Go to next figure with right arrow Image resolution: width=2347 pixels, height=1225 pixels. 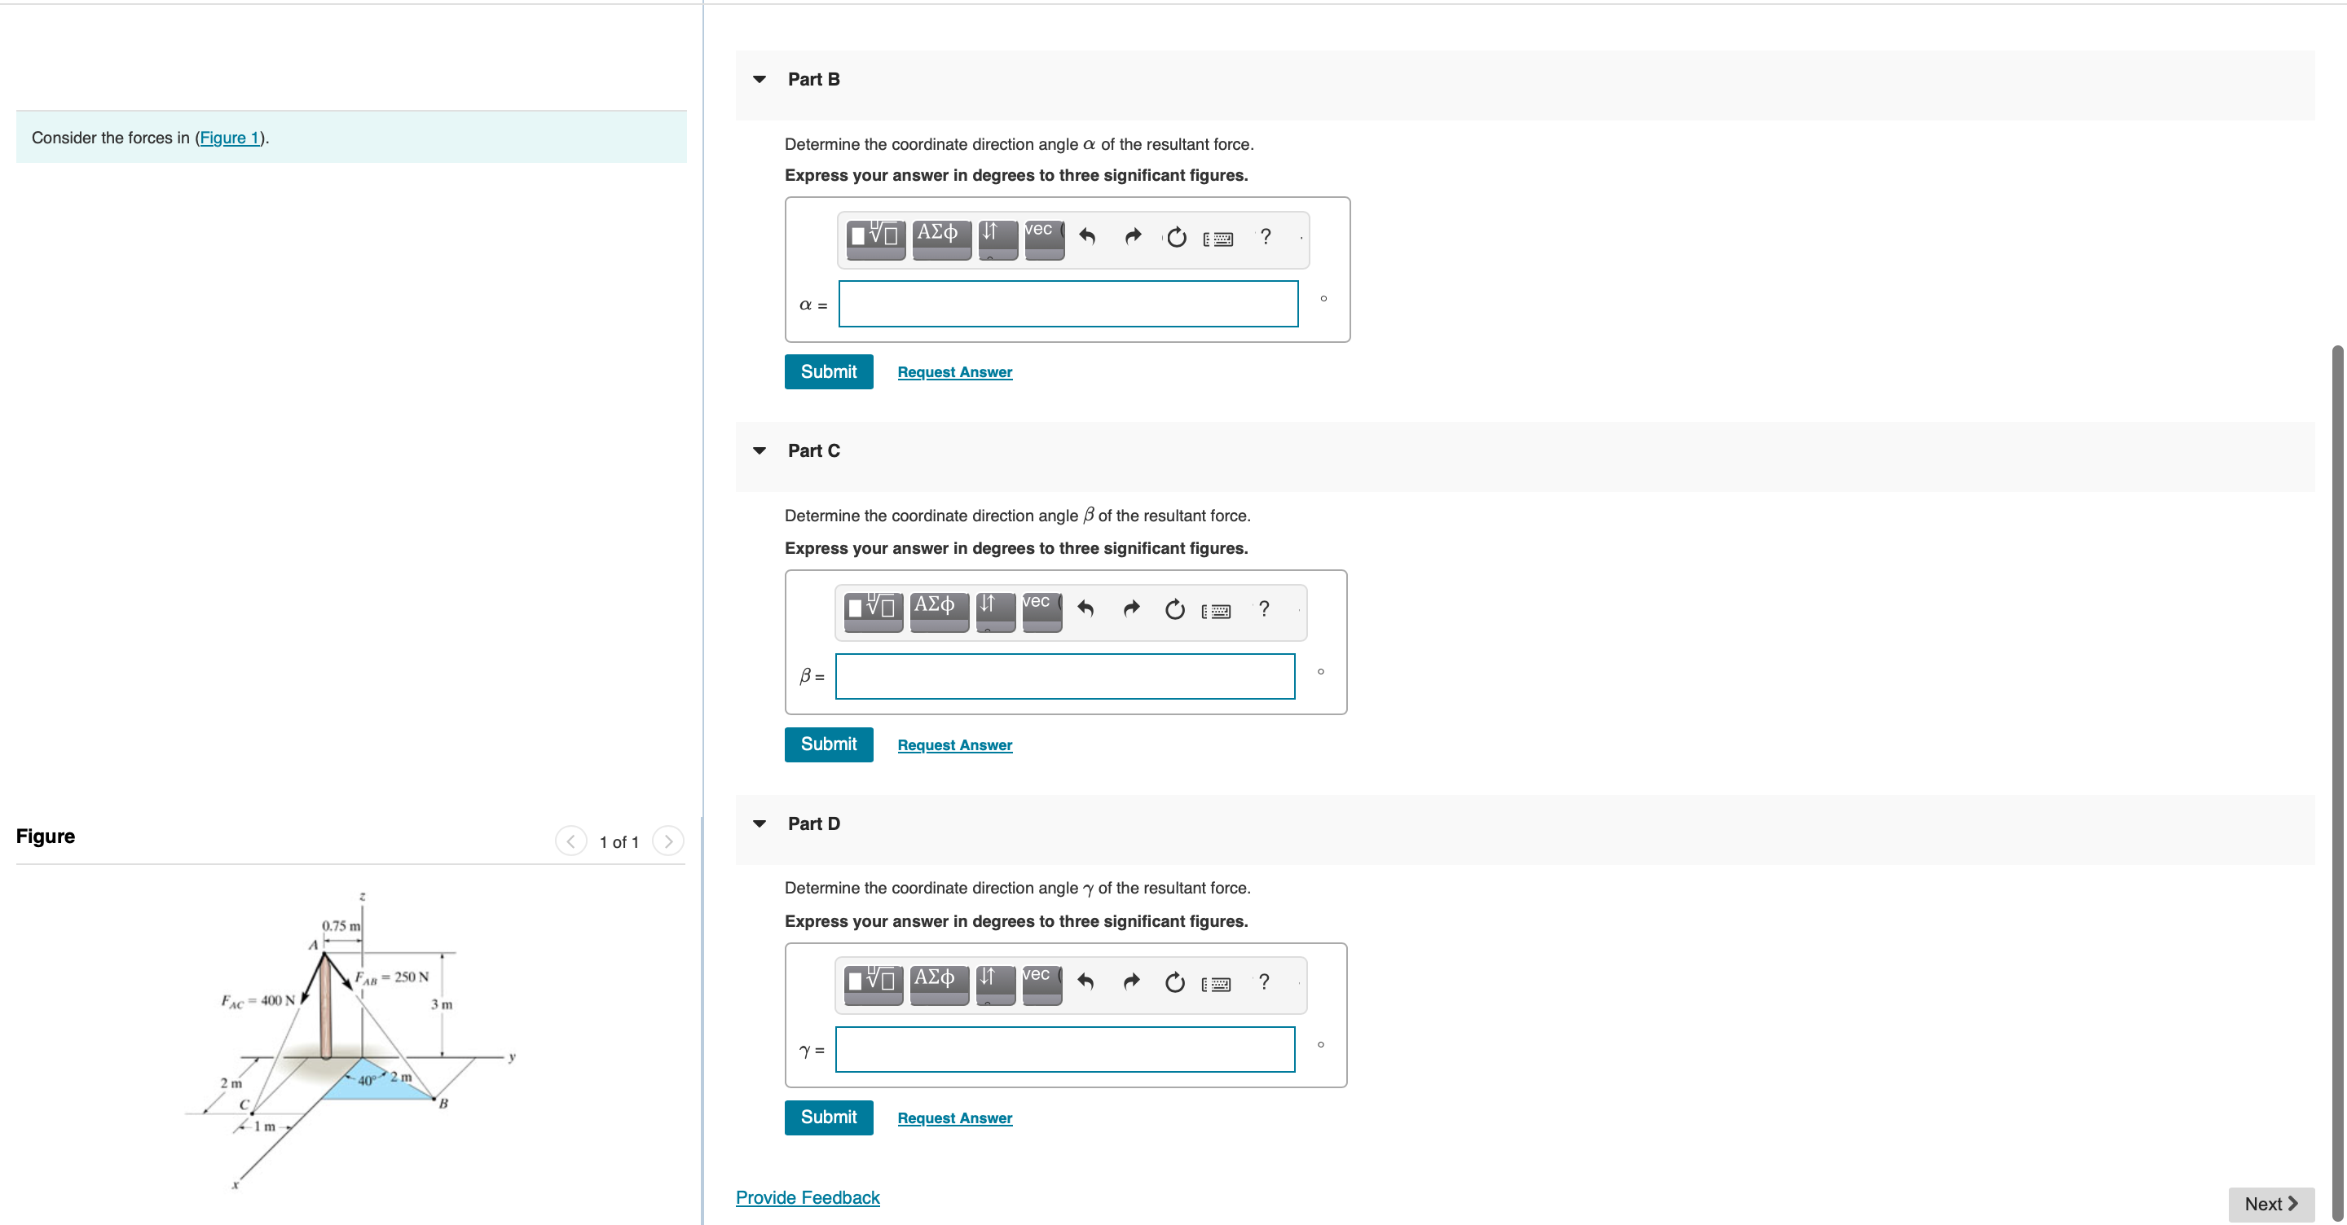click(668, 841)
